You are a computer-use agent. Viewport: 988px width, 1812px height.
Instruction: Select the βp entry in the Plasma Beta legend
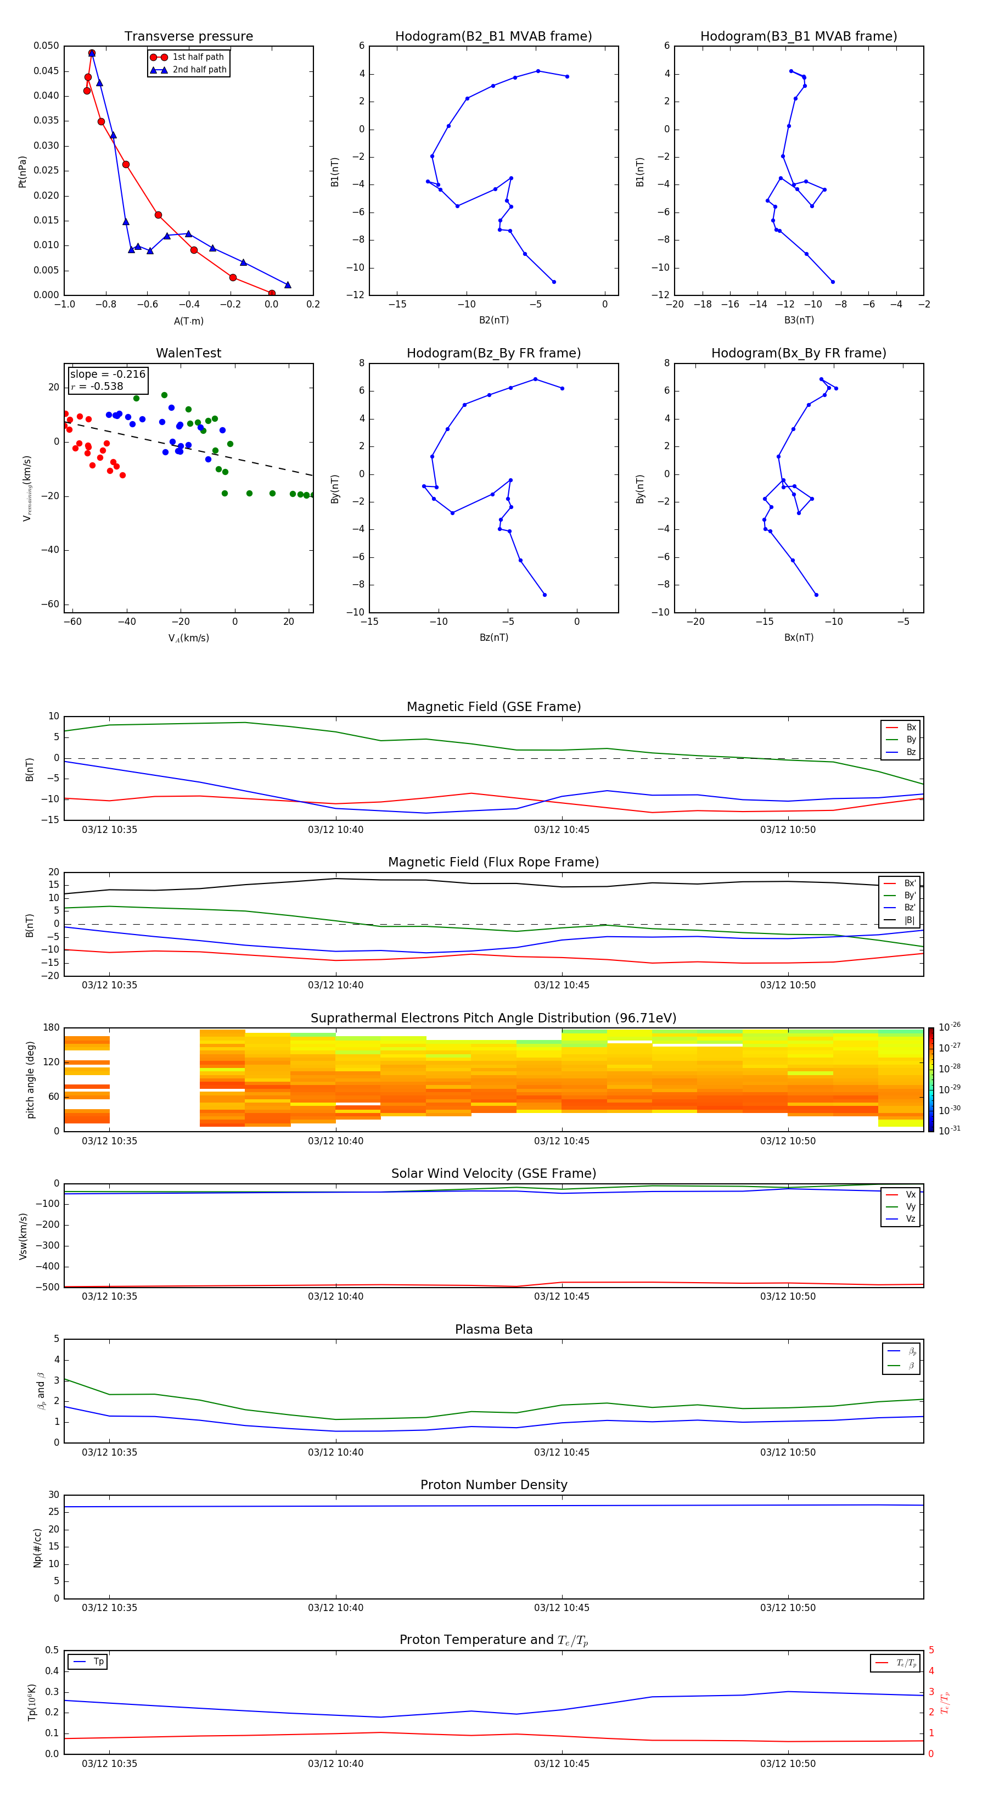pyautogui.click(x=901, y=1351)
